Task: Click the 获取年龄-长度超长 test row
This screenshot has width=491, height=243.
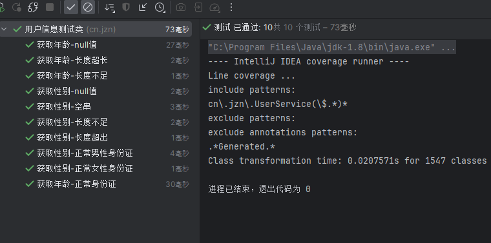Action: click(x=96, y=61)
